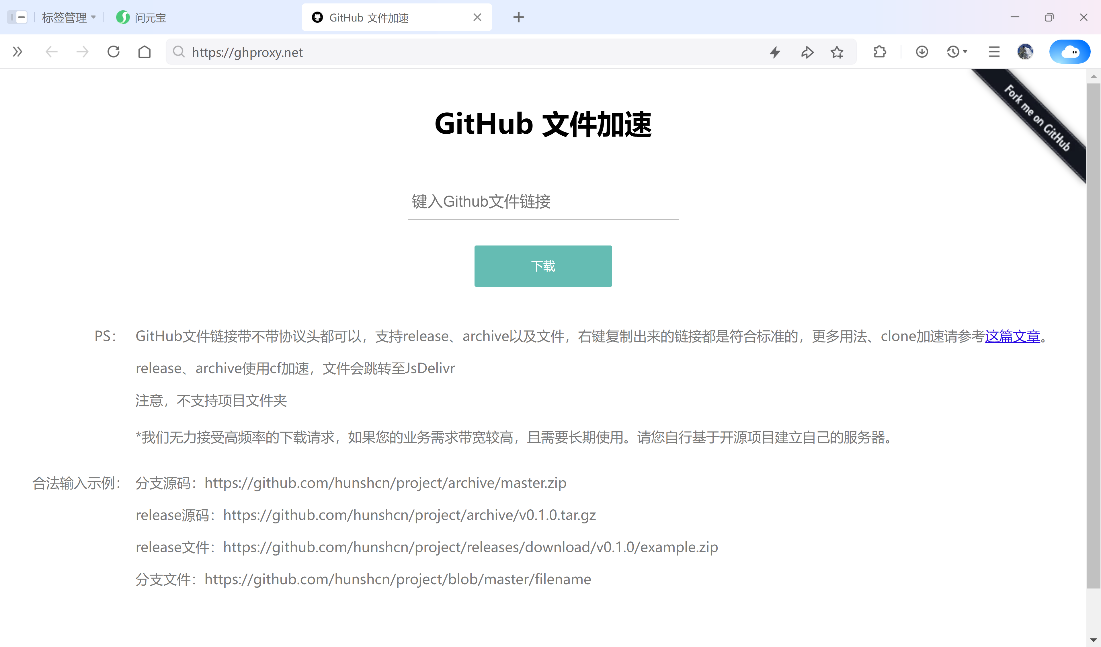Click the 下载 button
The width and height of the screenshot is (1101, 647).
pos(543,266)
